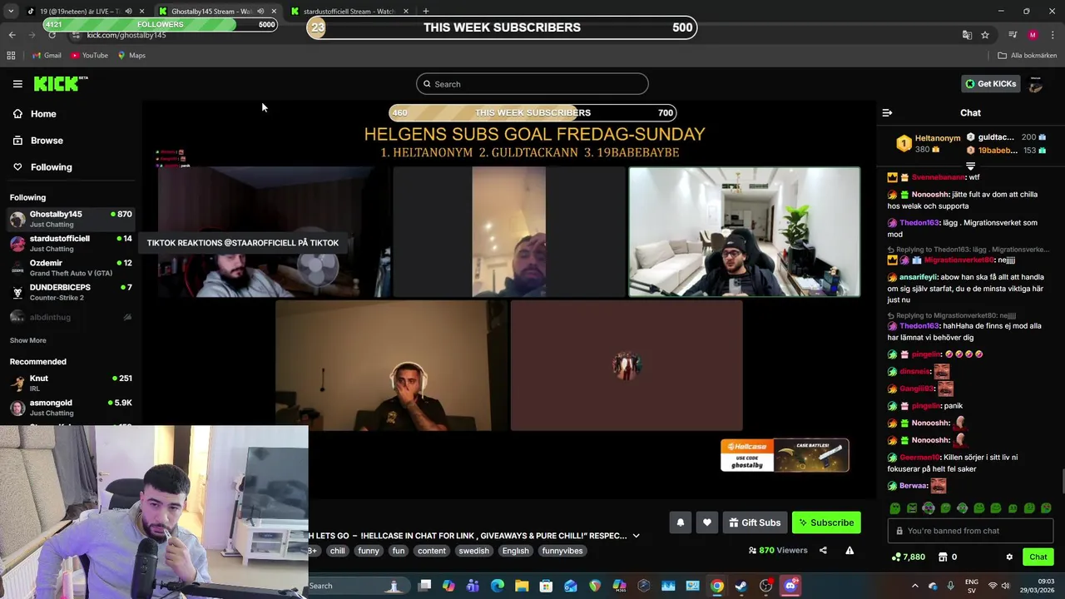Click the green Chat send button
Screen dimensions: 1065x599
tap(1038, 557)
